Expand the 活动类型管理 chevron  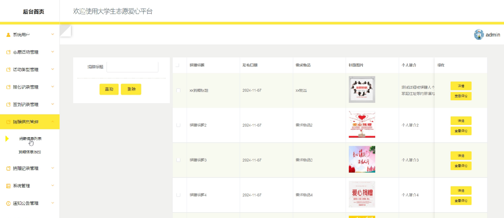click(53, 69)
